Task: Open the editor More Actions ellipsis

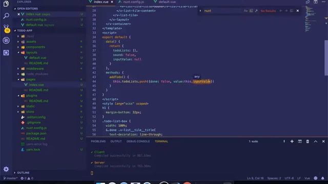Action: (x=323, y=2)
